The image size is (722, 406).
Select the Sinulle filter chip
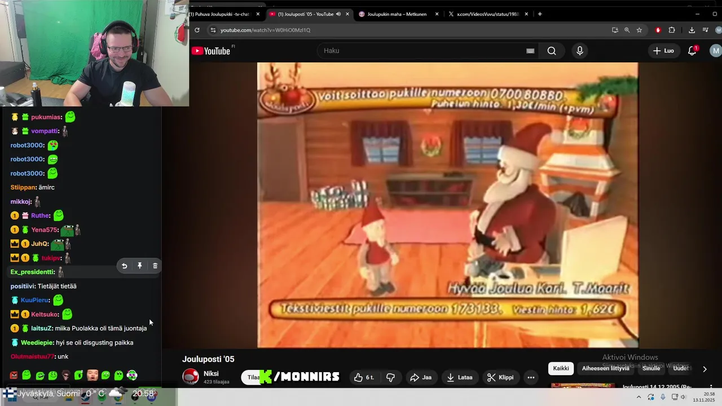[651, 368]
